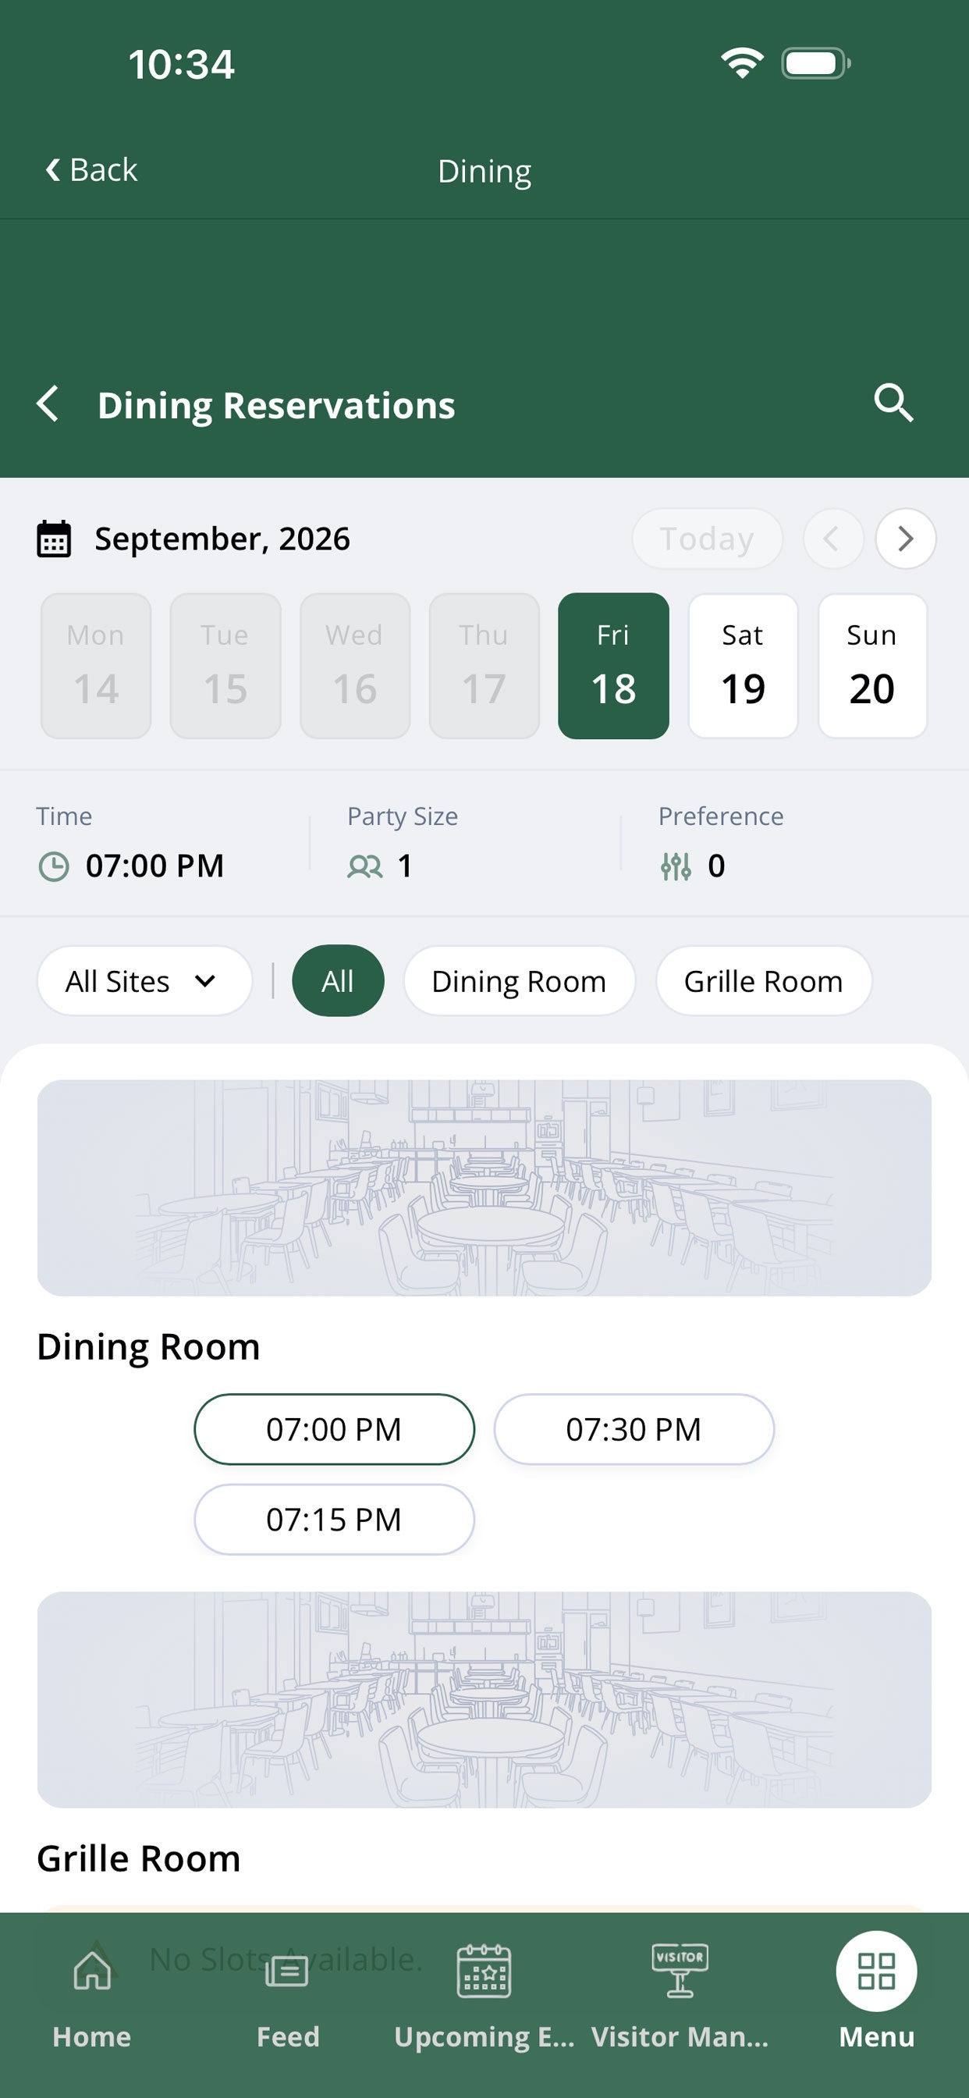Viewport: 969px width, 2098px height.
Task: Tap the calendar icon beside September, 2026
Action: (55, 539)
